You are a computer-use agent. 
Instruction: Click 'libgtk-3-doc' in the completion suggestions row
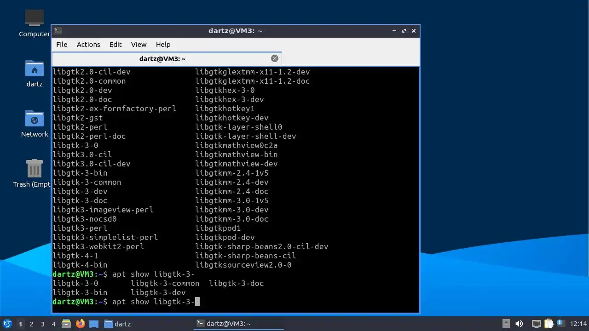(237, 283)
